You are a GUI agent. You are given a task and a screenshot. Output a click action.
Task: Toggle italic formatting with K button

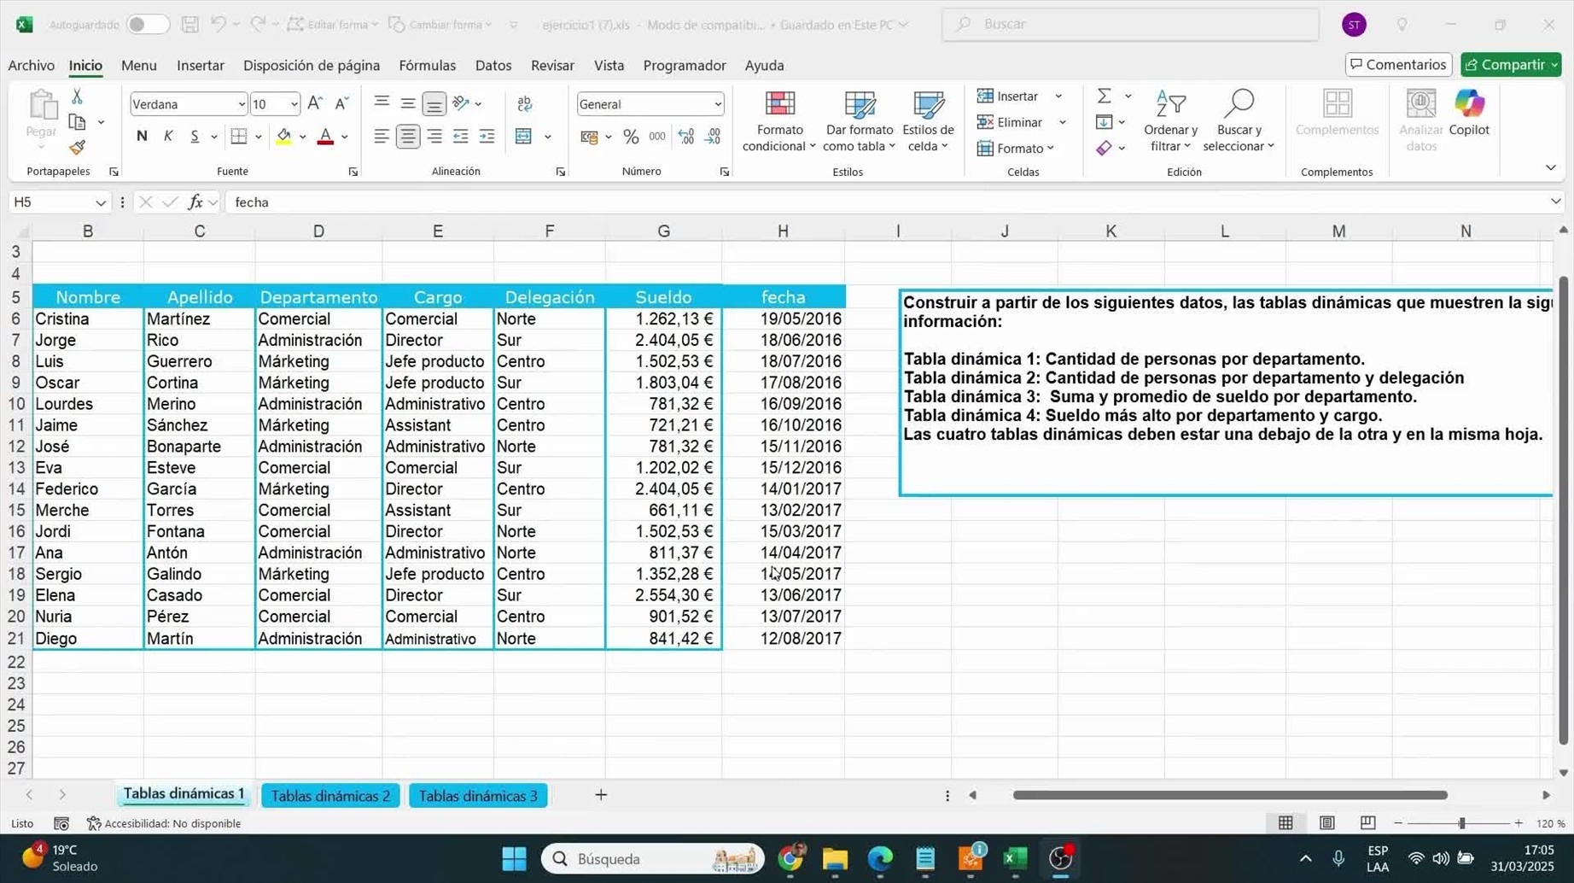point(168,137)
